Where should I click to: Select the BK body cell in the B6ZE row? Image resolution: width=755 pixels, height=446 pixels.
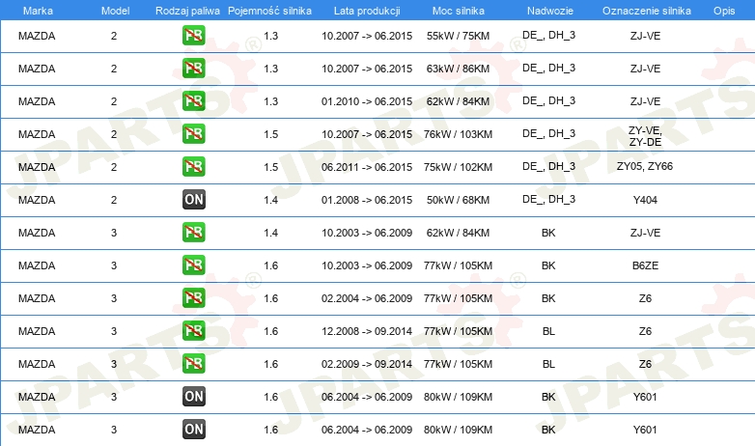[548, 265]
